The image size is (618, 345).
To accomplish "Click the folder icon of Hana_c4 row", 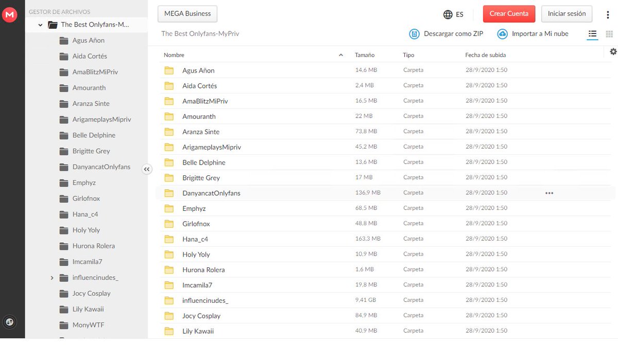I will pyautogui.click(x=169, y=239).
